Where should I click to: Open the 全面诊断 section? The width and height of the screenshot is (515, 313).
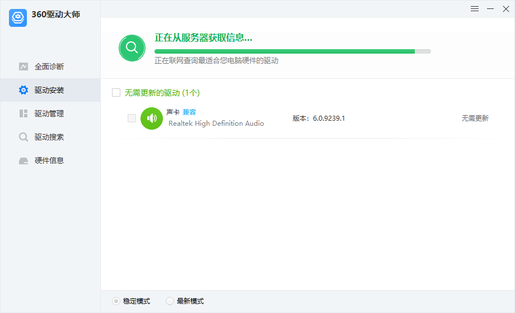click(x=50, y=67)
